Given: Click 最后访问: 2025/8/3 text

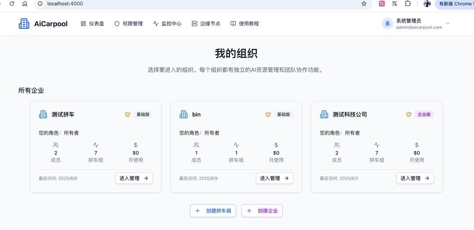Looking at the screenshot, I should point(339,178).
